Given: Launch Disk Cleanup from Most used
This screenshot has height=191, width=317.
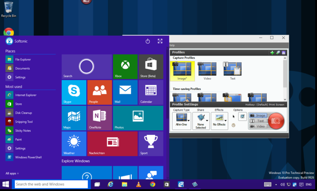Looking at the screenshot, I should (x=30, y=113).
